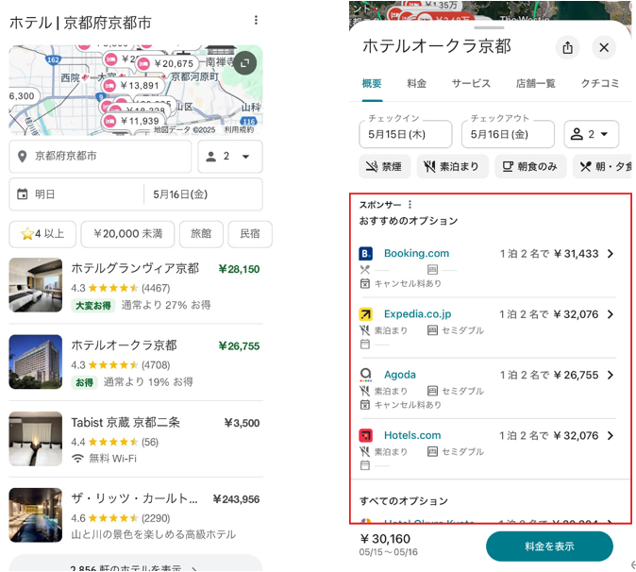Open Tabist 京蔵 京都二条 thumbnail
Image resolution: width=636 pixels, height=572 pixels.
click(x=36, y=439)
